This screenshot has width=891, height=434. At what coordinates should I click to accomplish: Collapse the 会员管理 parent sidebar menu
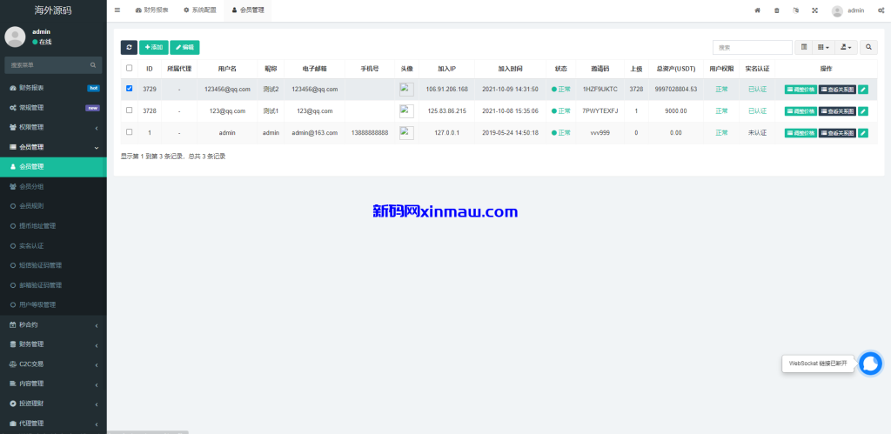[53, 147]
